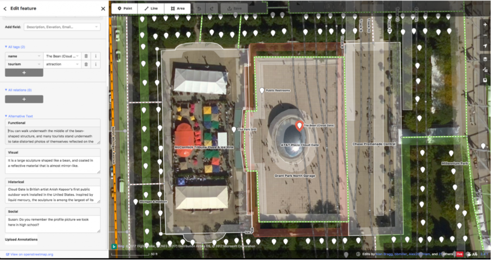Image resolution: width=491 pixels, height=261 pixels.
Task: Collapse the All tags section
Action: coord(15,47)
